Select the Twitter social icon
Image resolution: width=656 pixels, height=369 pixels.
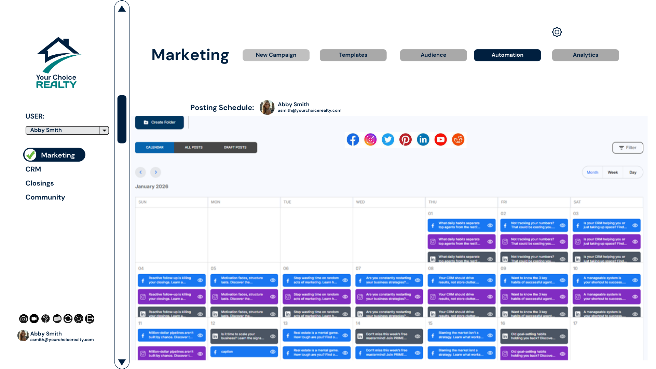tap(388, 139)
